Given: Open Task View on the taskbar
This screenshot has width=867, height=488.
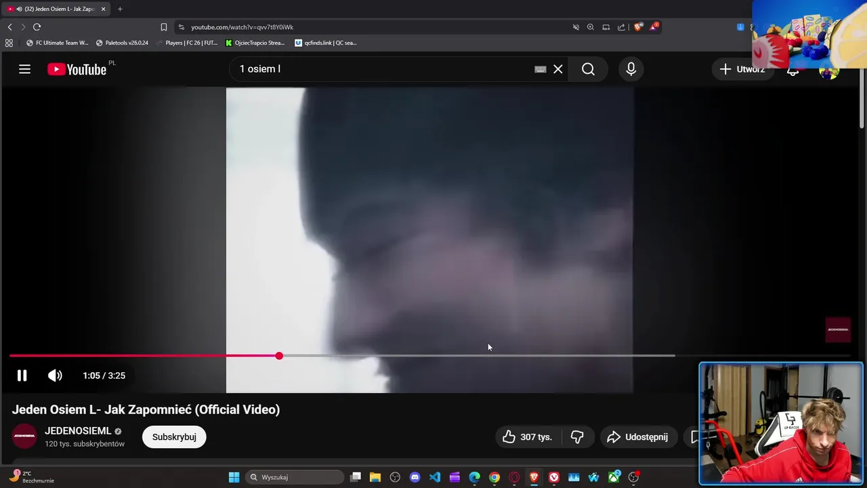Looking at the screenshot, I should 356,477.
